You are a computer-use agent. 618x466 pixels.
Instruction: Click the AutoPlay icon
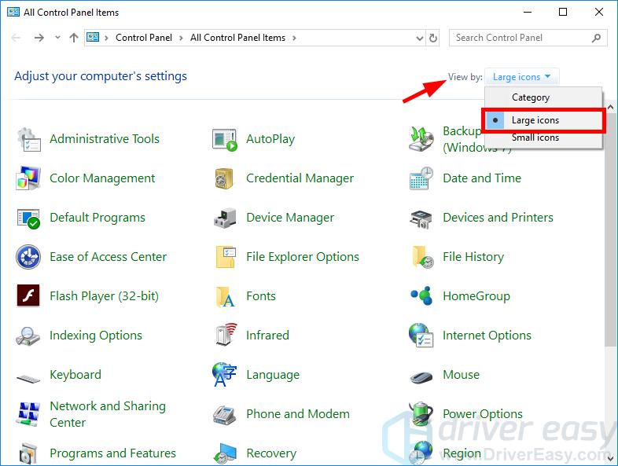click(x=225, y=140)
